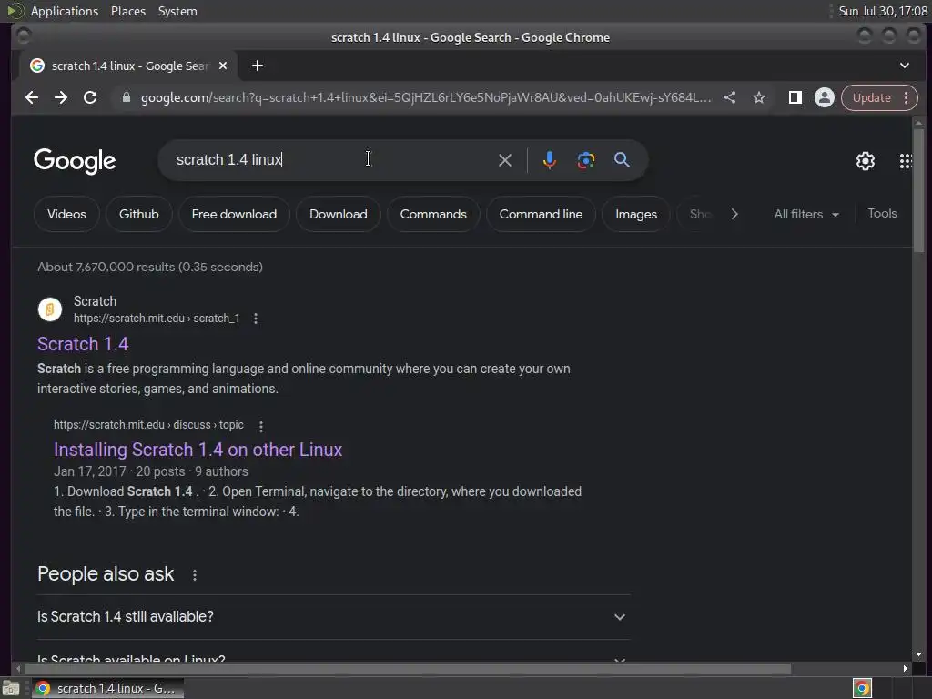This screenshot has width=932, height=699.
Task: Open Google apps grid
Action: (x=906, y=160)
